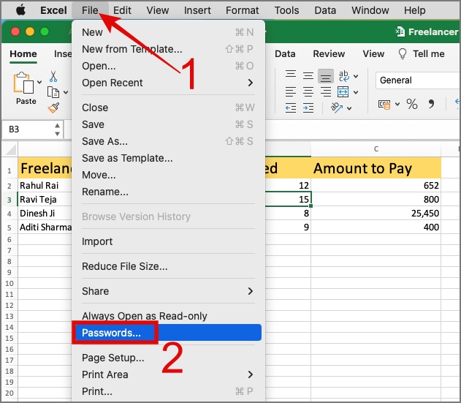The height and width of the screenshot is (403, 461).
Task: Open the Copy options dropdown arrow
Action: pyautogui.click(x=66, y=92)
